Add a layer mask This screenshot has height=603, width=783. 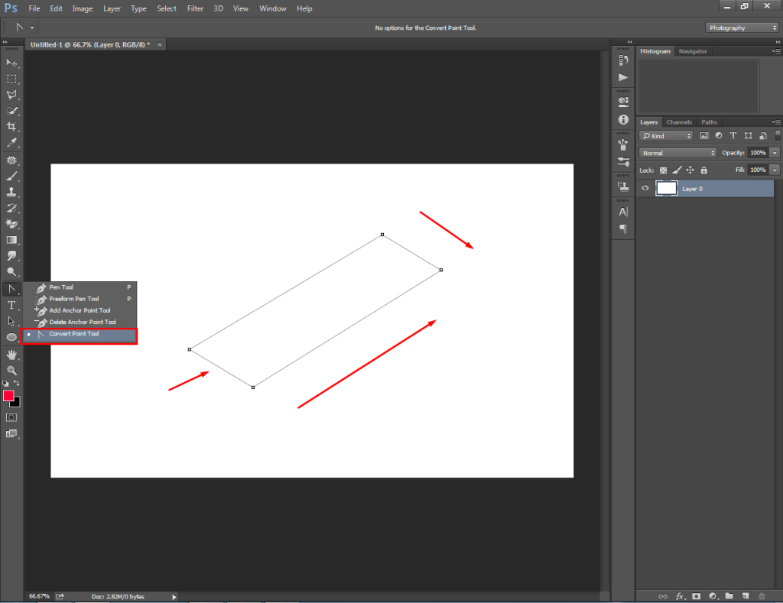697,595
